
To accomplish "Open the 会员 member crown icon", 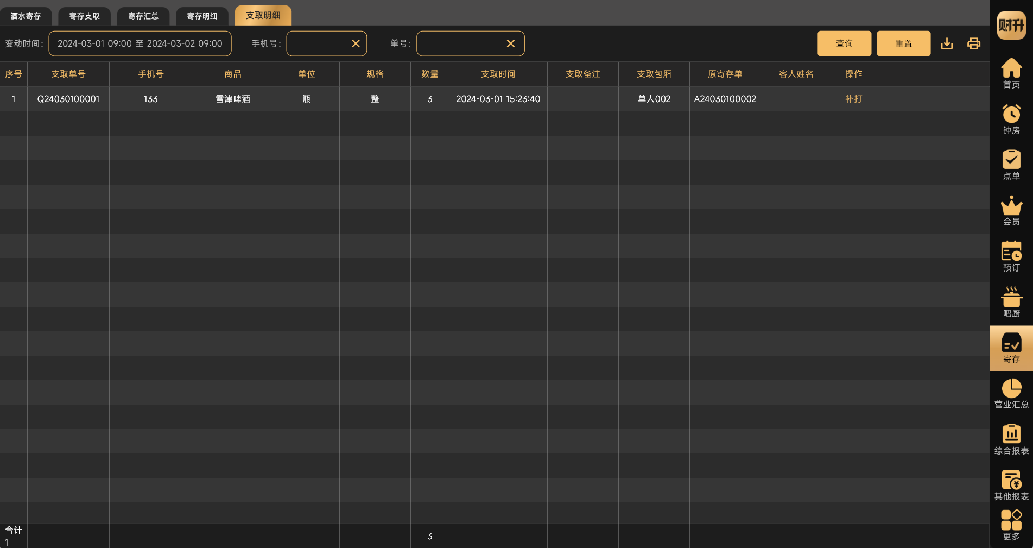I will point(1011,211).
